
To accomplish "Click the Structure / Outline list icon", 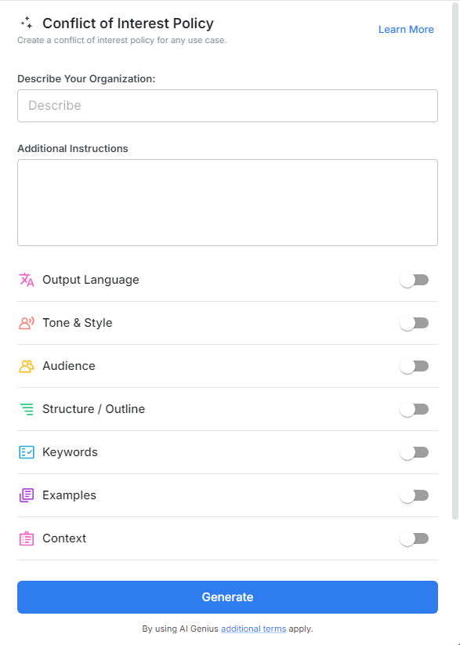I will pyautogui.click(x=25, y=409).
